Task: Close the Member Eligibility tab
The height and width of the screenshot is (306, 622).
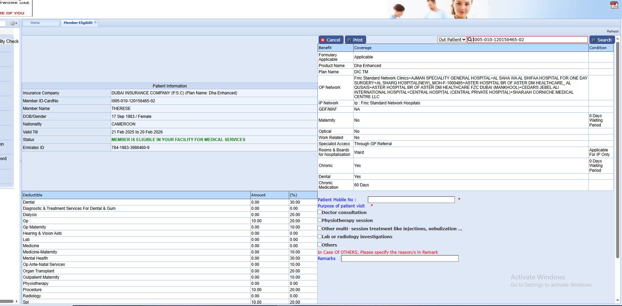Action: [x=95, y=22]
